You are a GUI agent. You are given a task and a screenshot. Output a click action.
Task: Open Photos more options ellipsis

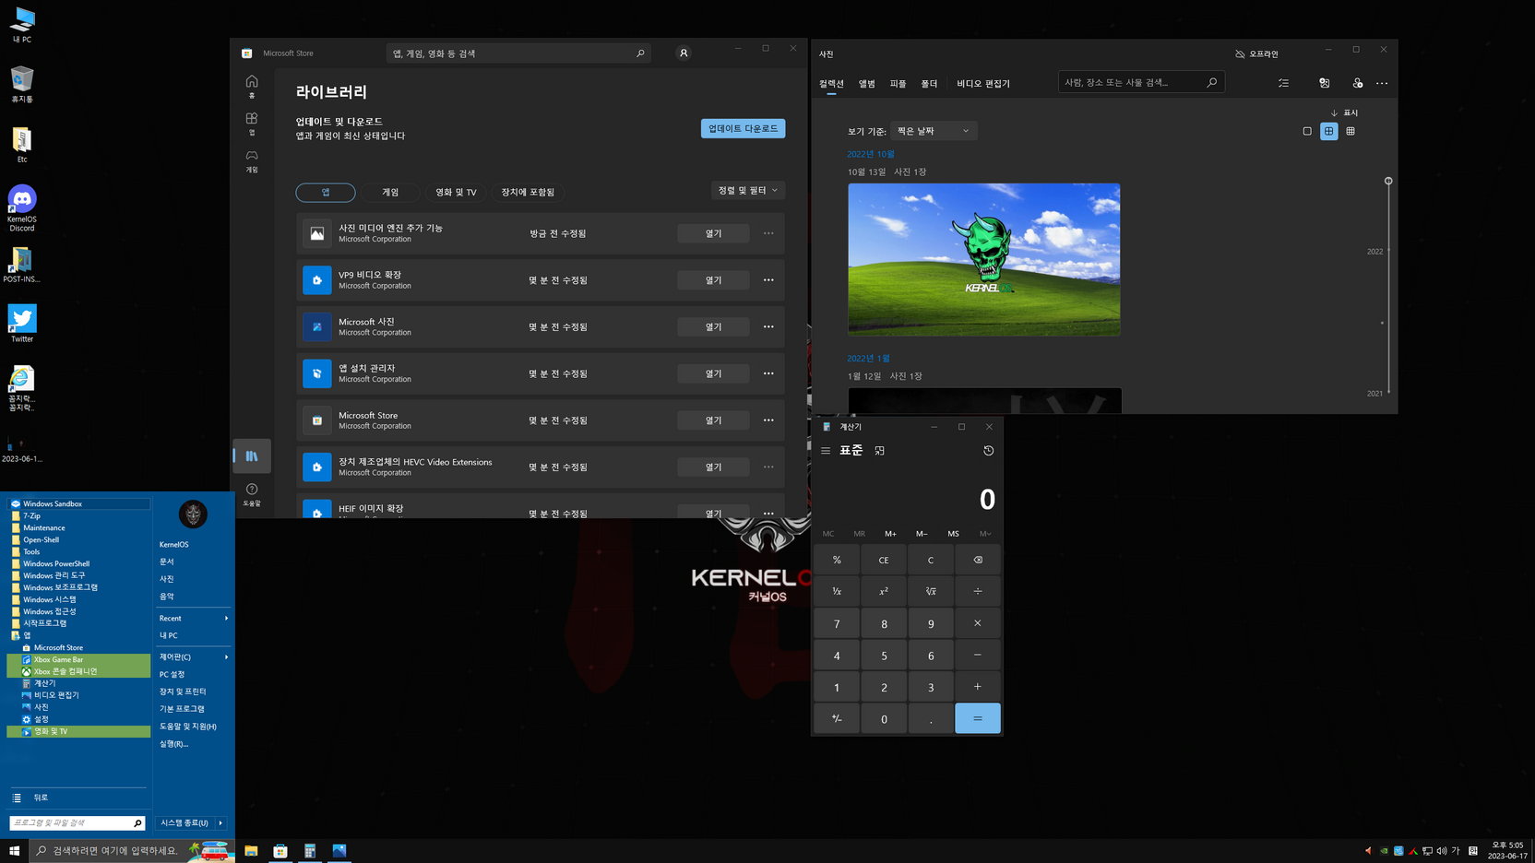click(1382, 83)
